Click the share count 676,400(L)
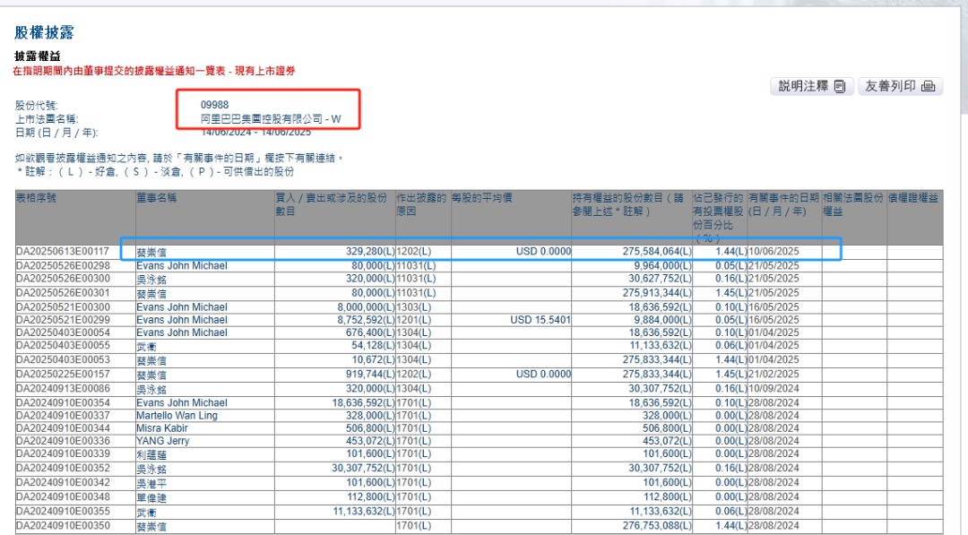Image resolution: width=968 pixels, height=535 pixels. 370,332
